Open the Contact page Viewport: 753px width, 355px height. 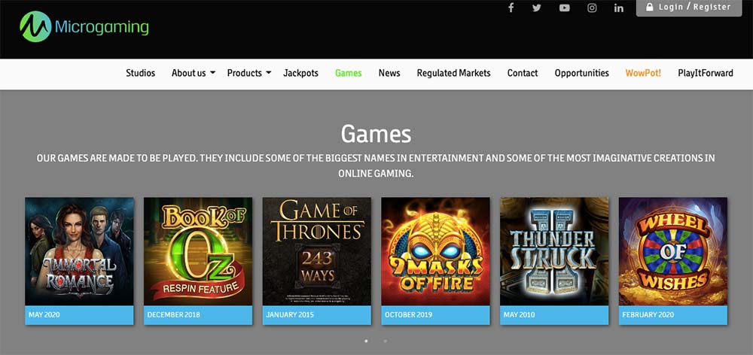523,74
